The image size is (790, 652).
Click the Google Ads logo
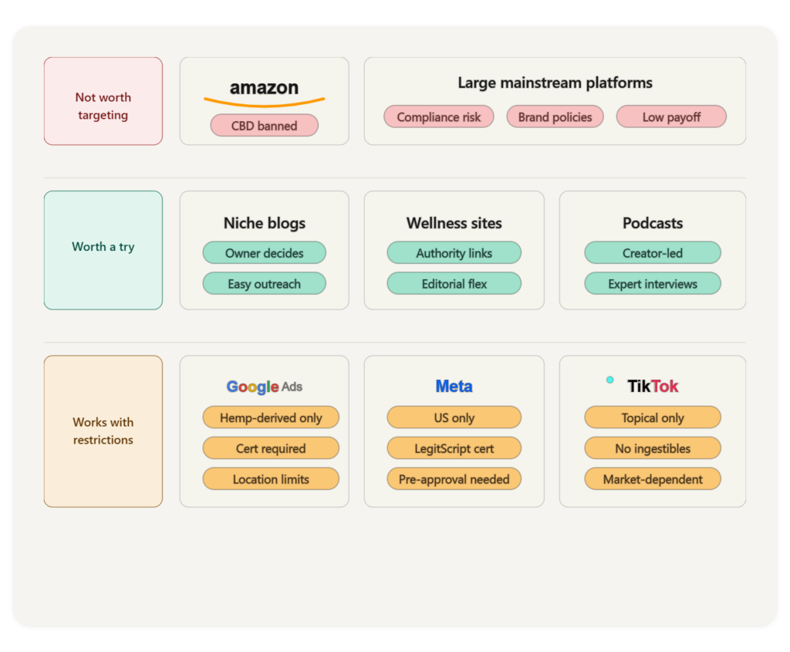(x=264, y=387)
